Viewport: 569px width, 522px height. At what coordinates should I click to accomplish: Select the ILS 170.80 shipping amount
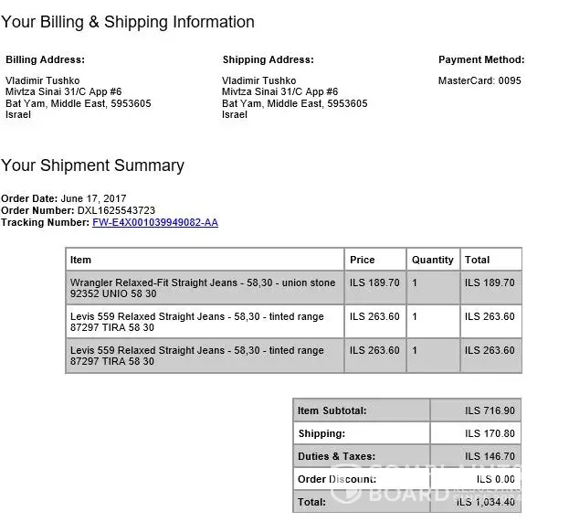[490, 433]
